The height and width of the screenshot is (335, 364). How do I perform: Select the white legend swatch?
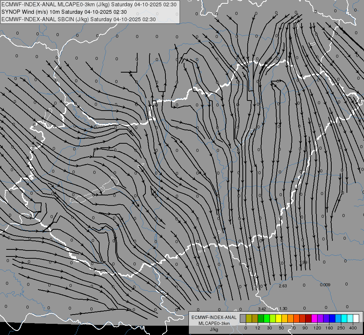[x=356, y=318]
